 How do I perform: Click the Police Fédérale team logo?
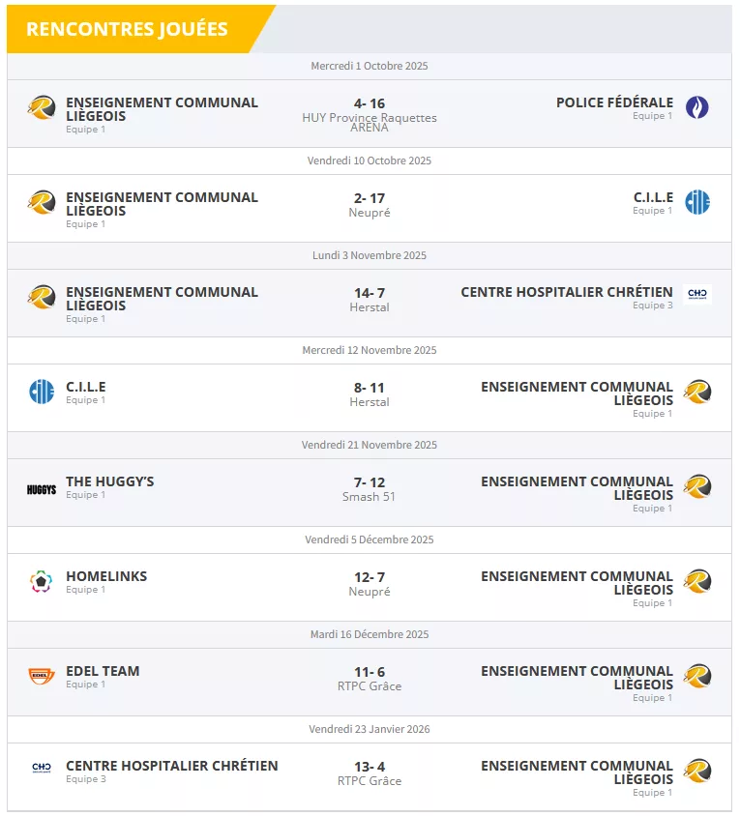[697, 107]
